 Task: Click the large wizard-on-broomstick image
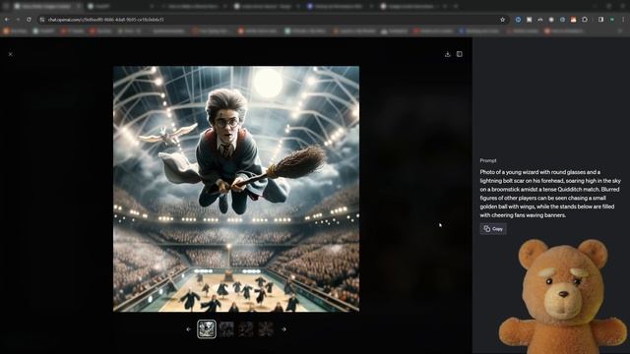pos(236,189)
